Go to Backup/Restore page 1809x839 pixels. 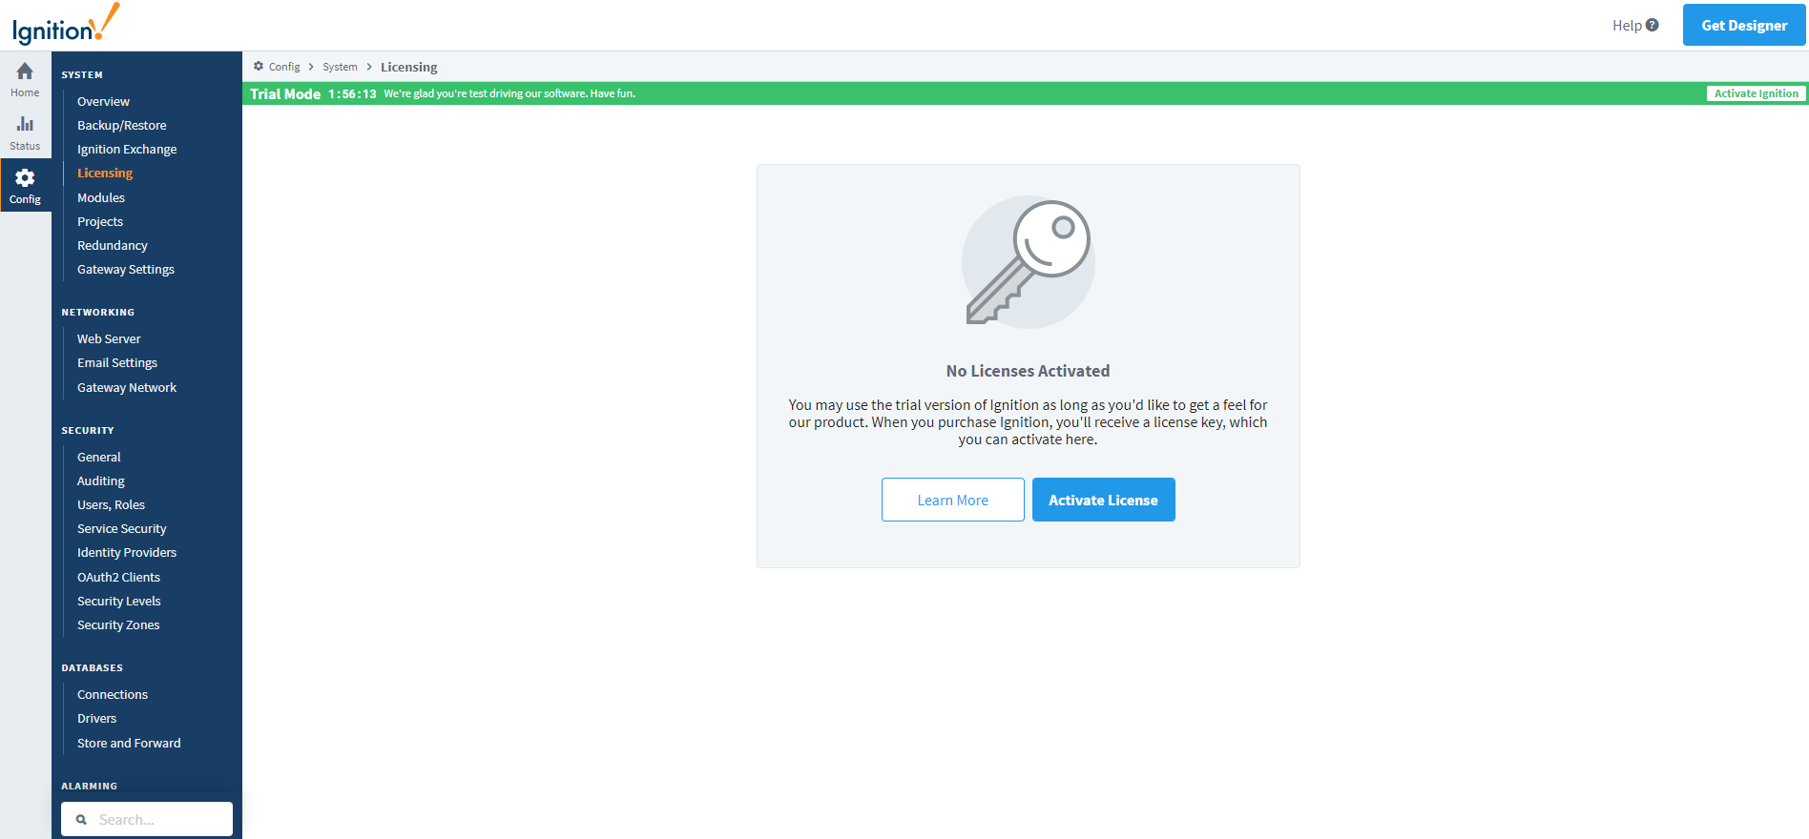[122, 126]
